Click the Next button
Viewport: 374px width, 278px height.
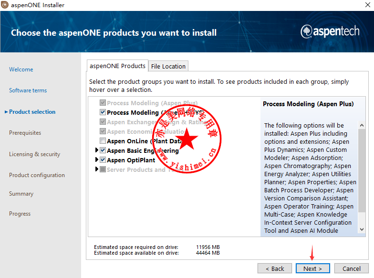point(313,268)
